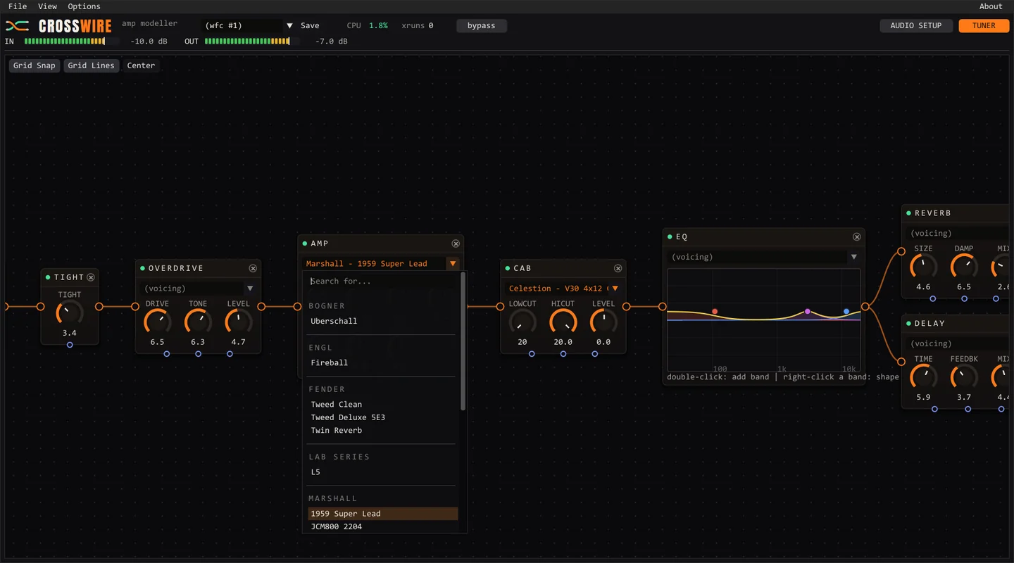Click the Center button

pos(141,65)
